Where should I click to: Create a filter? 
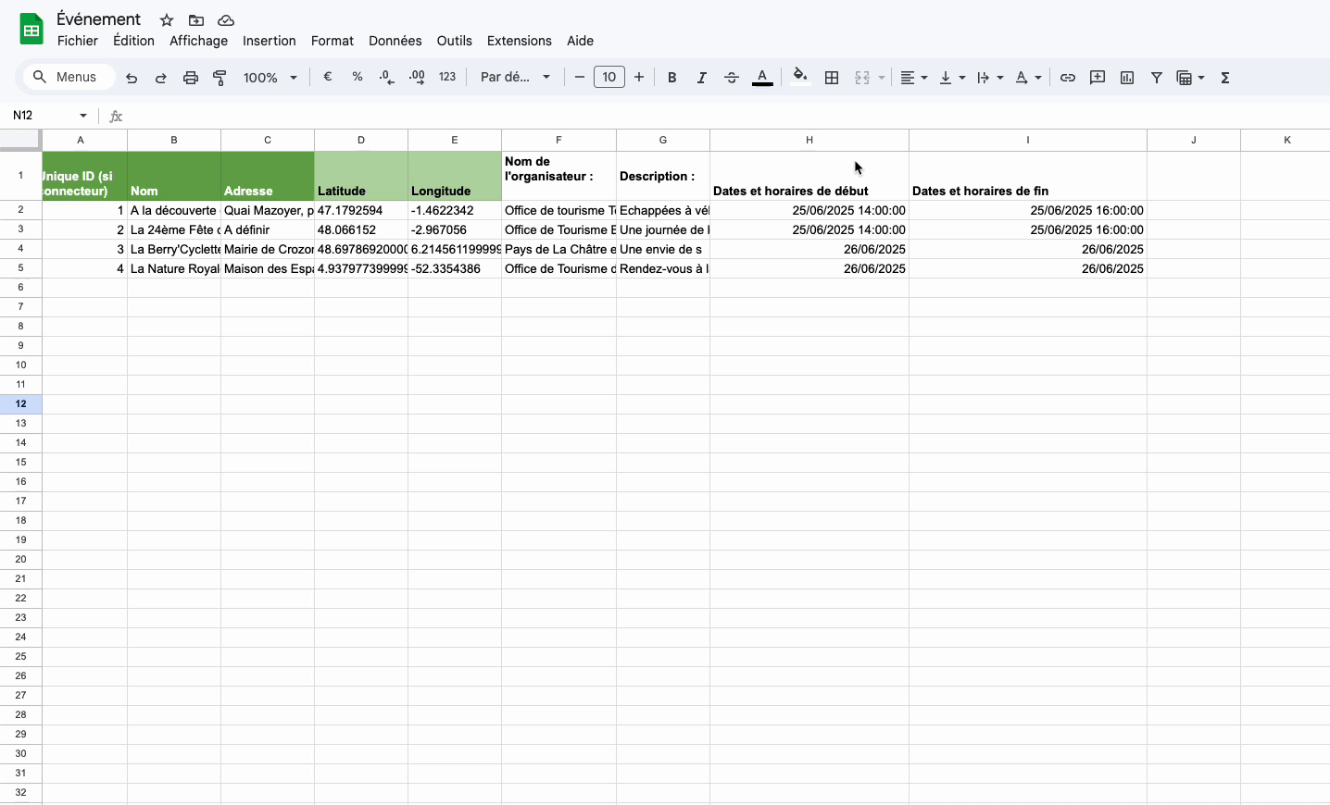(1157, 78)
